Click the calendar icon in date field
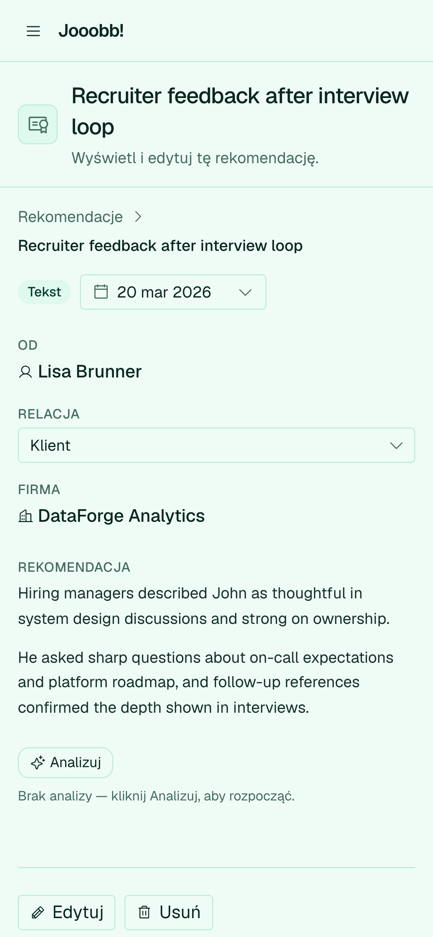The height and width of the screenshot is (937, 433). click(101, 292)
